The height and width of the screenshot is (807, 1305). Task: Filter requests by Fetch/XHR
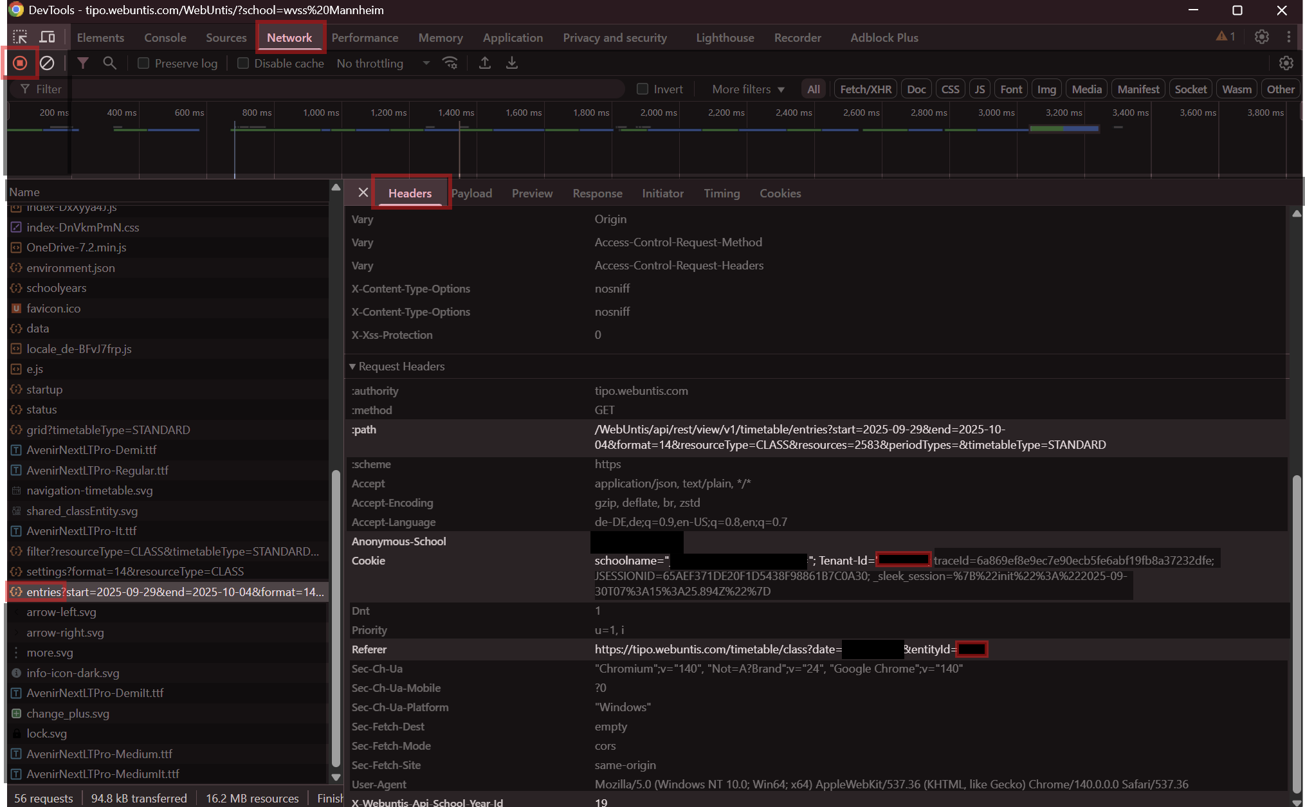point(865,89)
